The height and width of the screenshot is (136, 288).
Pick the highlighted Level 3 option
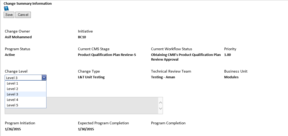pyautogui.click(x=13, y=94)
